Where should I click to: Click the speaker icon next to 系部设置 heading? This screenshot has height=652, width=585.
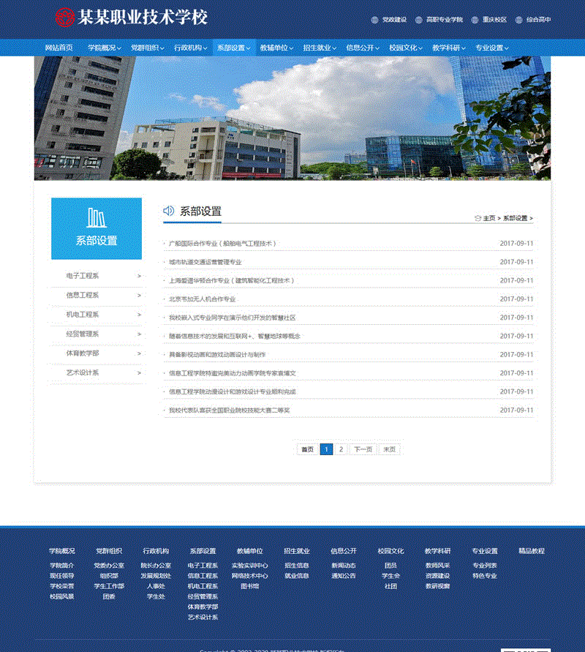point(168,211)
